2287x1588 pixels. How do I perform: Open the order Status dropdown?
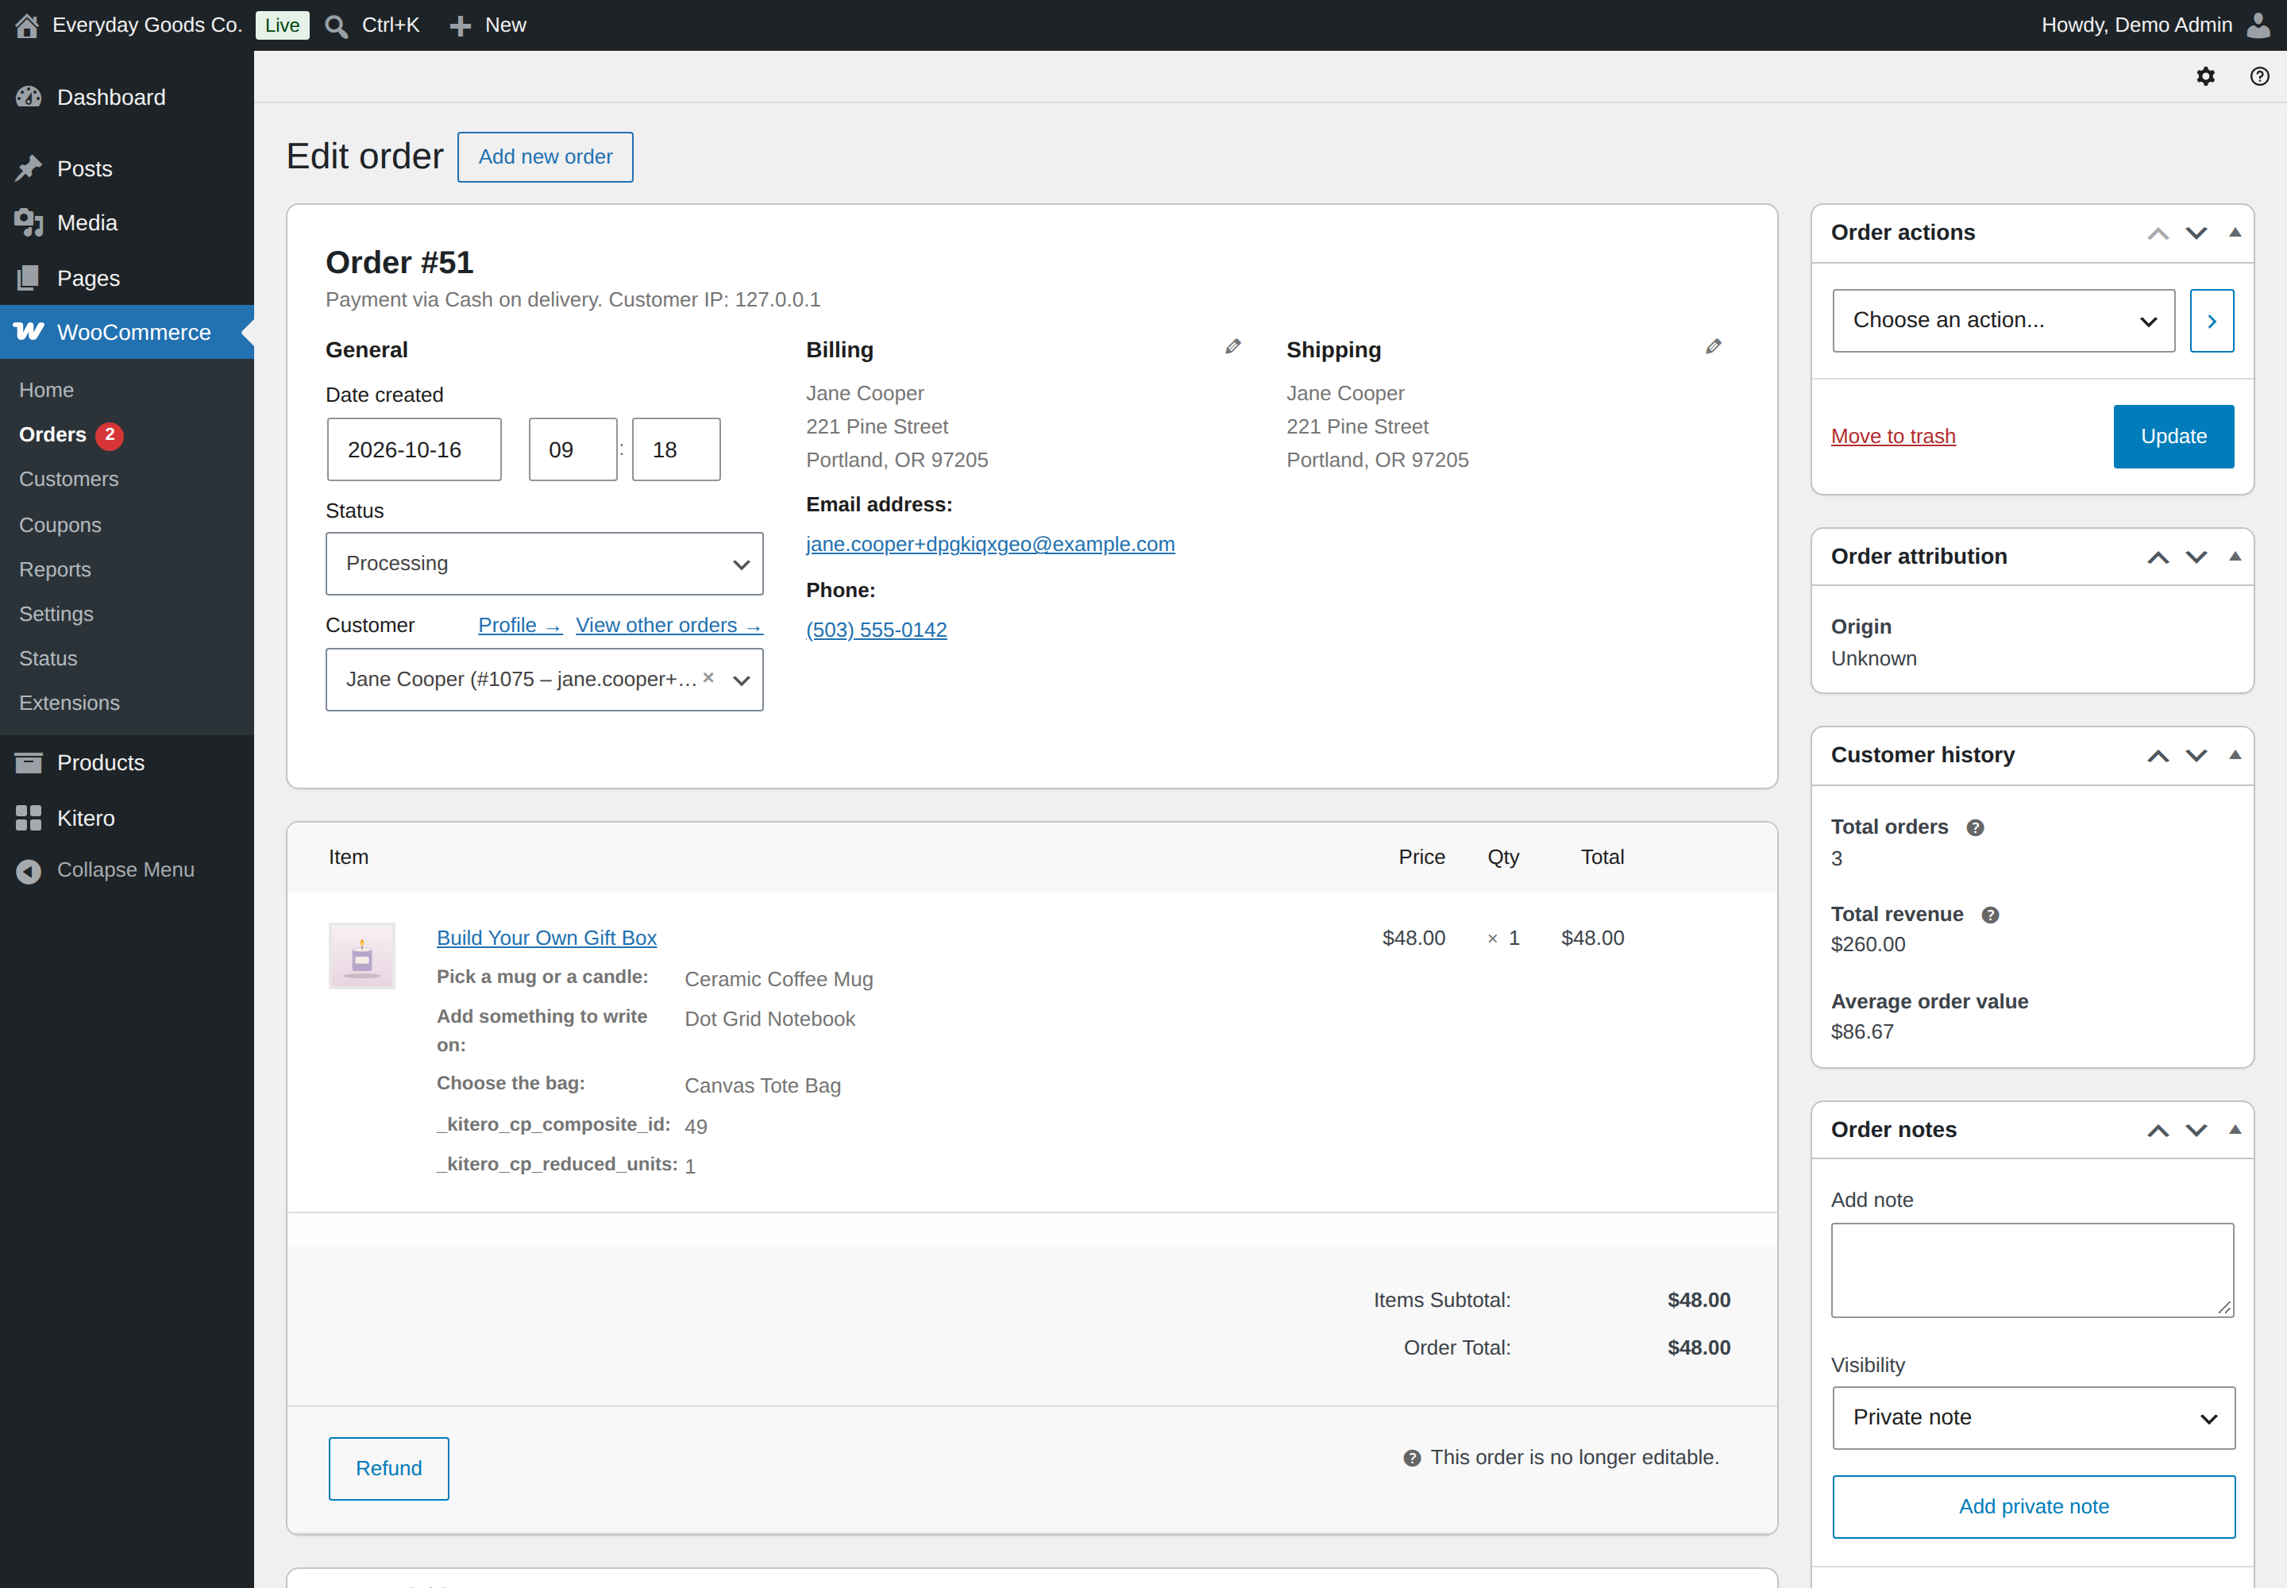pos(545,565)
